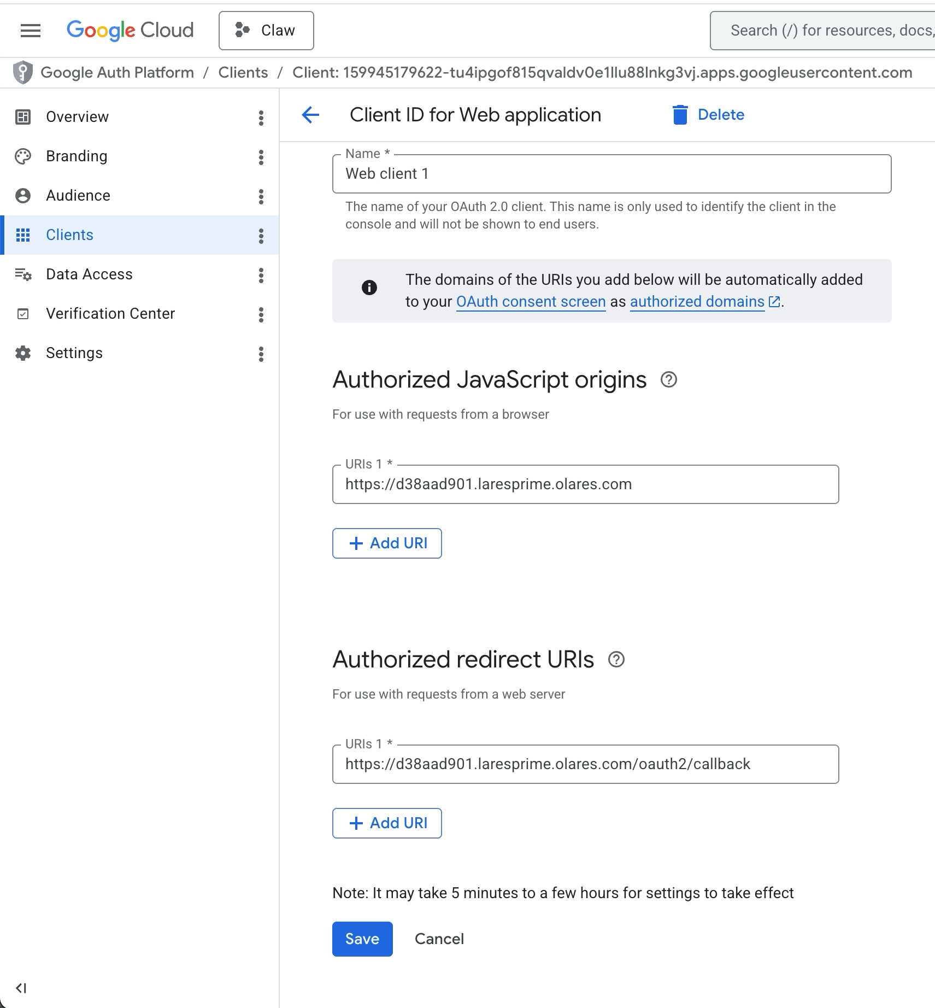
Task: Click the Settings gear icon
Action: [23, 353]
